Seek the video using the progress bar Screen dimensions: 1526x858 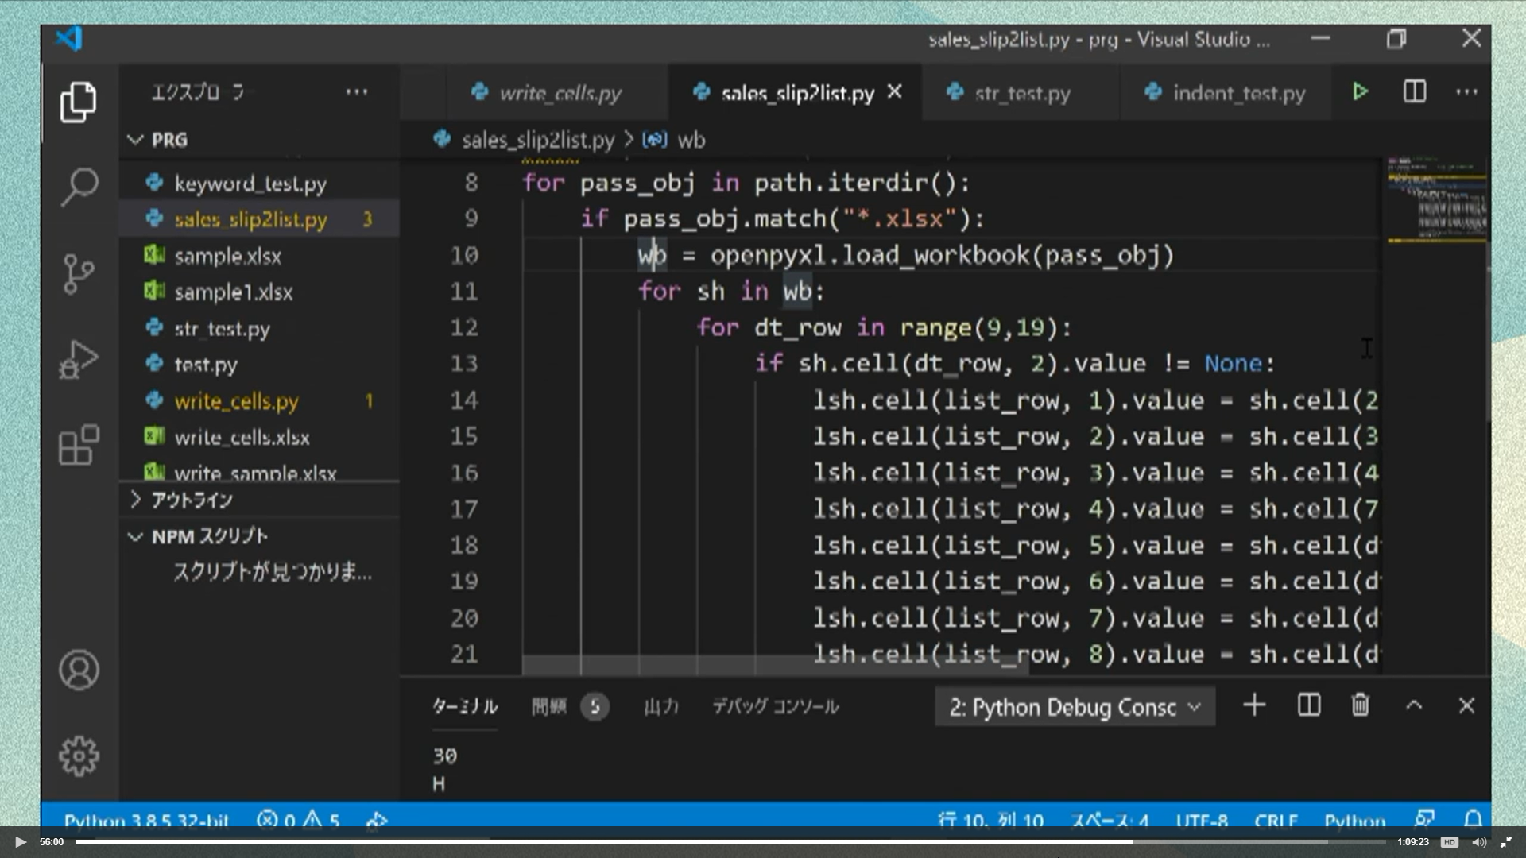coord(730,841)
